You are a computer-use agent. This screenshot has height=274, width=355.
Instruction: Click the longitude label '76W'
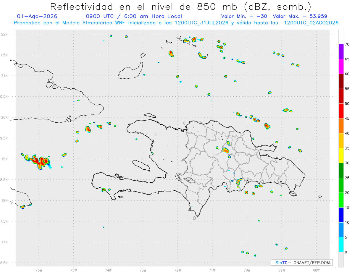(x=39, y=270)
